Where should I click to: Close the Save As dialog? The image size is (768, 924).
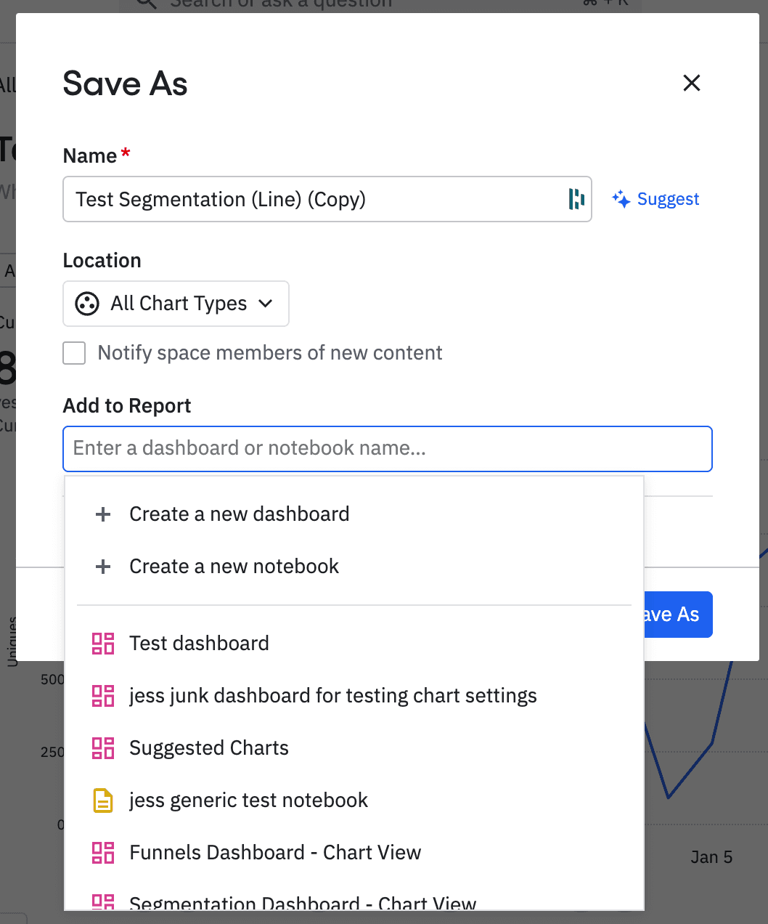[692, 83]
